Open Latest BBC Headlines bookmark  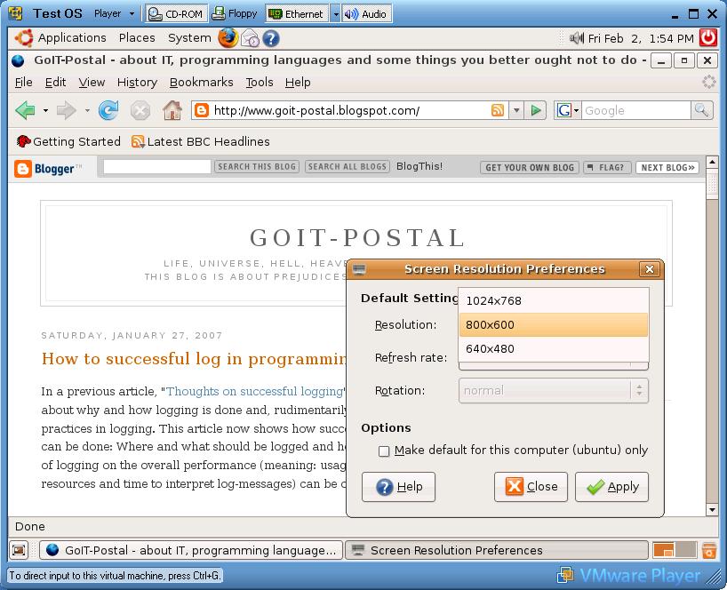[x=200, y=142]
